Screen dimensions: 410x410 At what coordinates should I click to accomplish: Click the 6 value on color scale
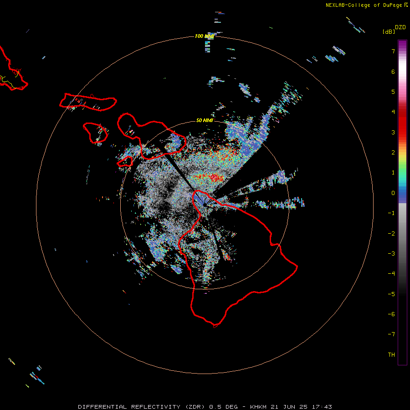pyautogui.click(x=393, y=72)
